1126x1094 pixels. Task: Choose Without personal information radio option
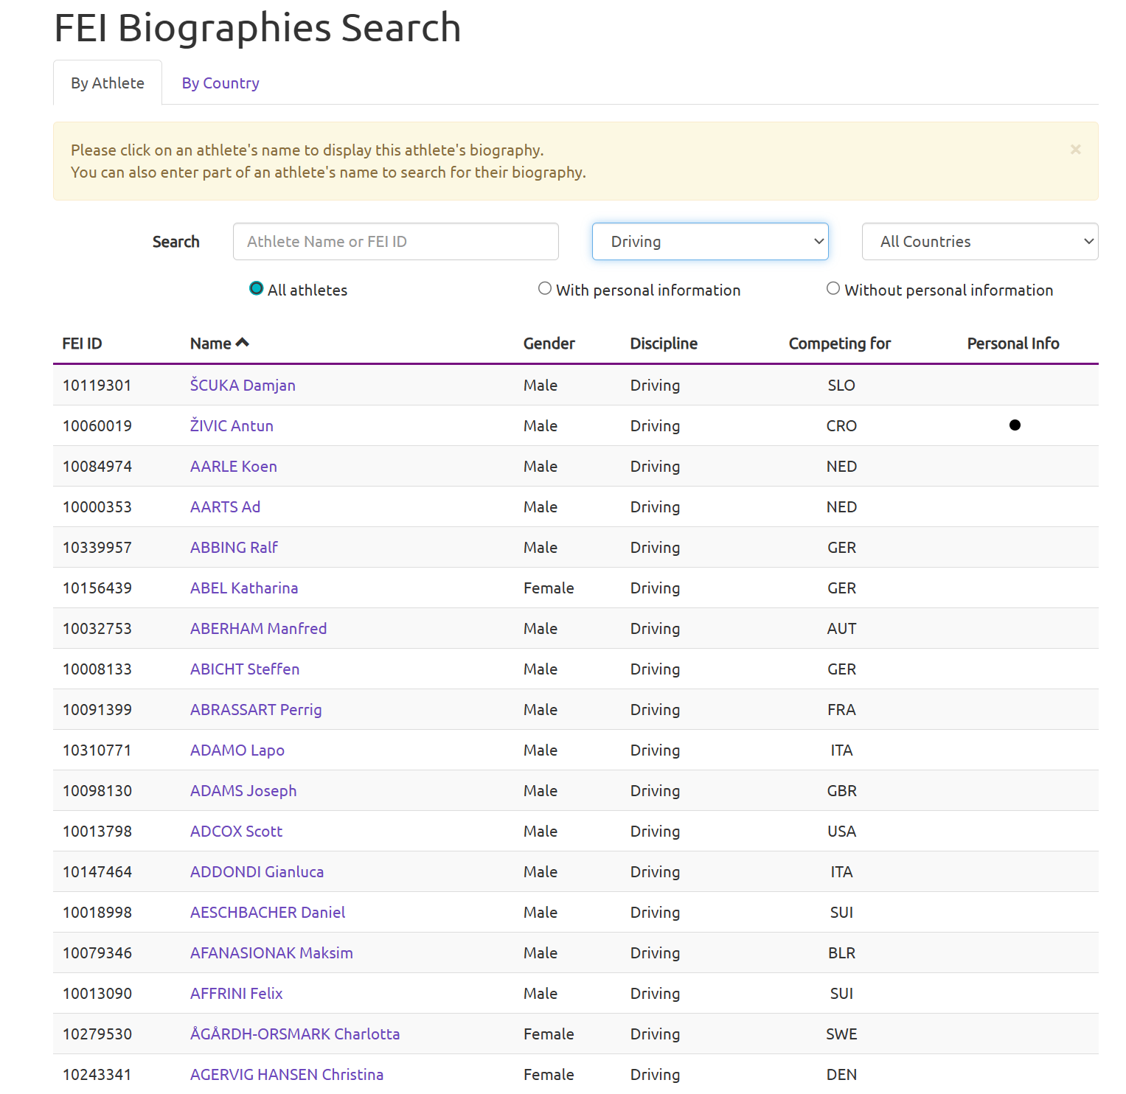[833, 289]
